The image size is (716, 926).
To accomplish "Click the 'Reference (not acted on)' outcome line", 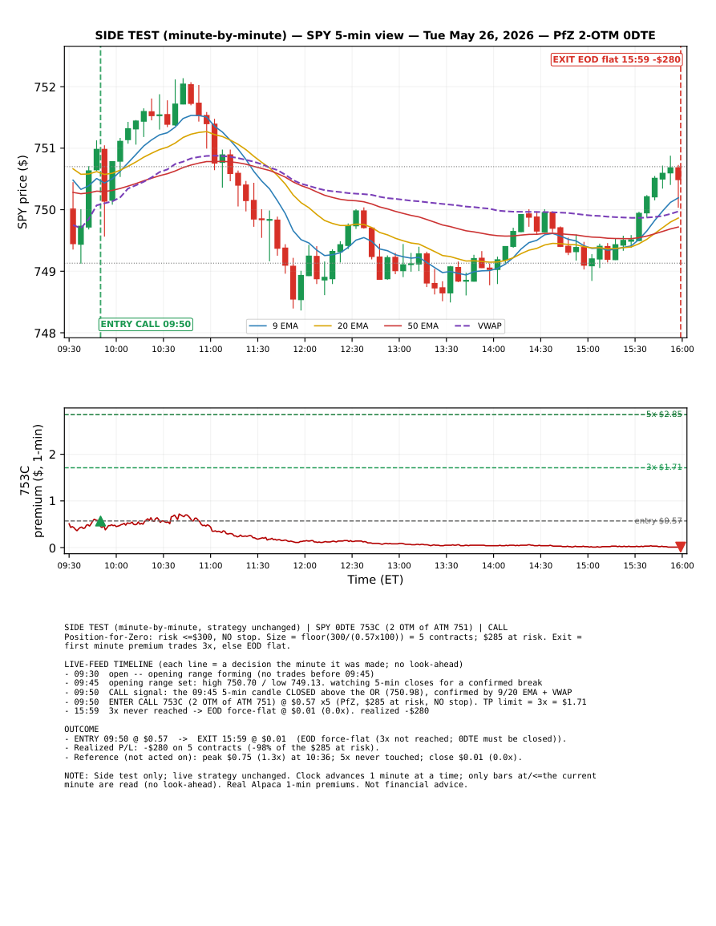I will pyautogui.click(x=293, y=758).
